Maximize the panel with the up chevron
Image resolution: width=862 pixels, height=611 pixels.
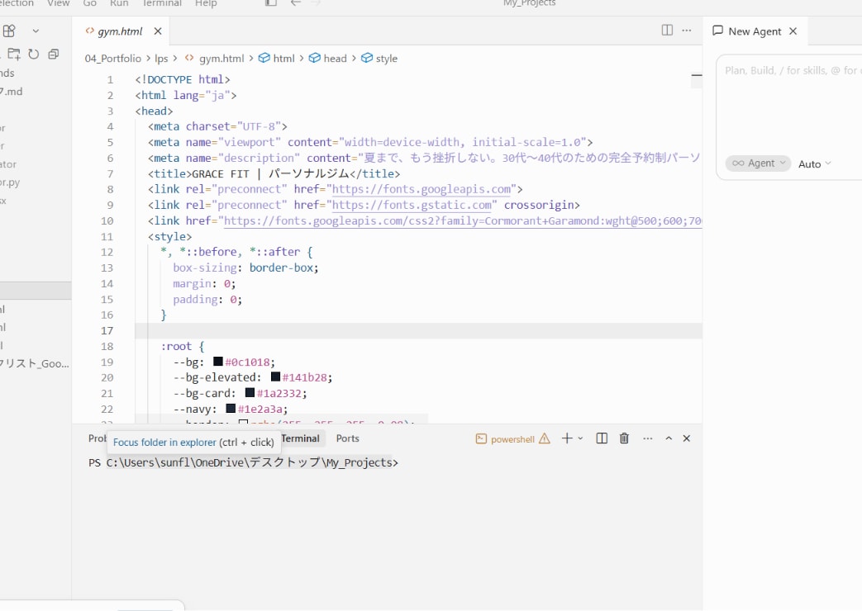pos(669,438)
